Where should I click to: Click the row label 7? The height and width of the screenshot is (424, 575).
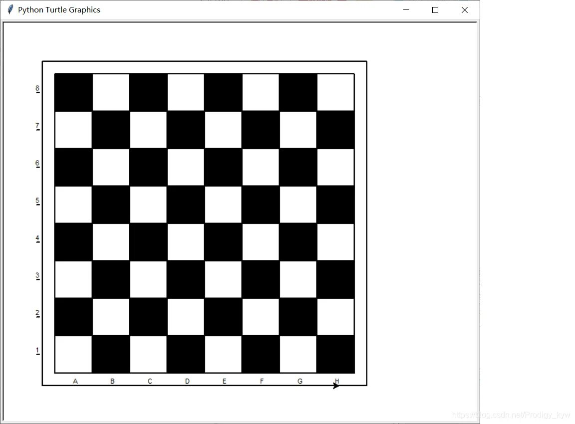(37, 126)
